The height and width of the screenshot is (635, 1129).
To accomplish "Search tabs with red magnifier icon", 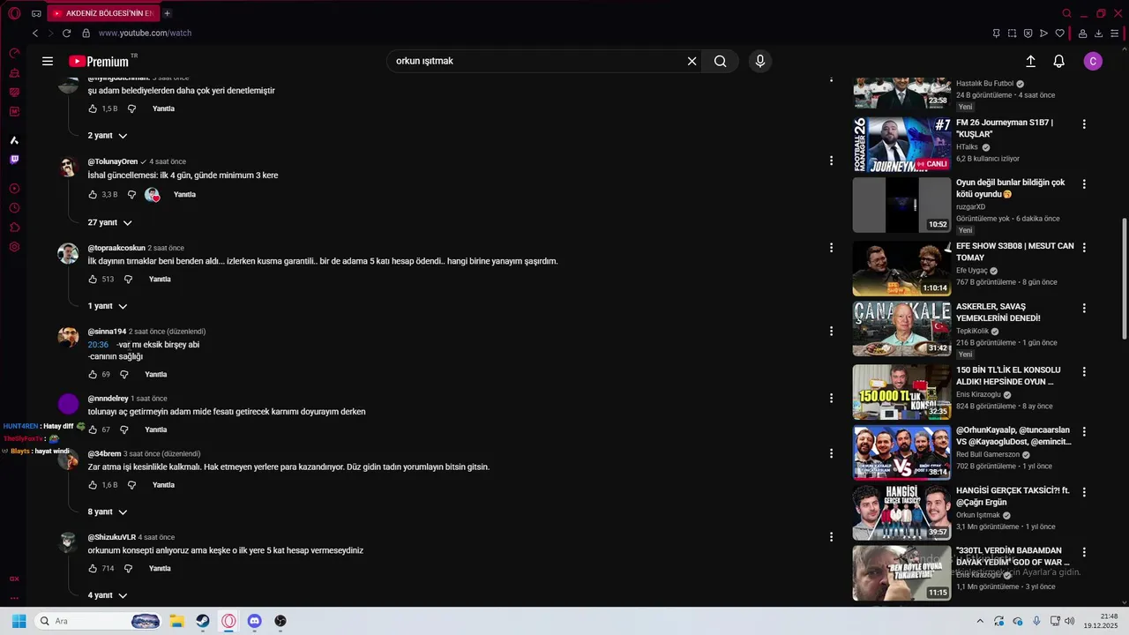I will click(x=1066, y=13).
